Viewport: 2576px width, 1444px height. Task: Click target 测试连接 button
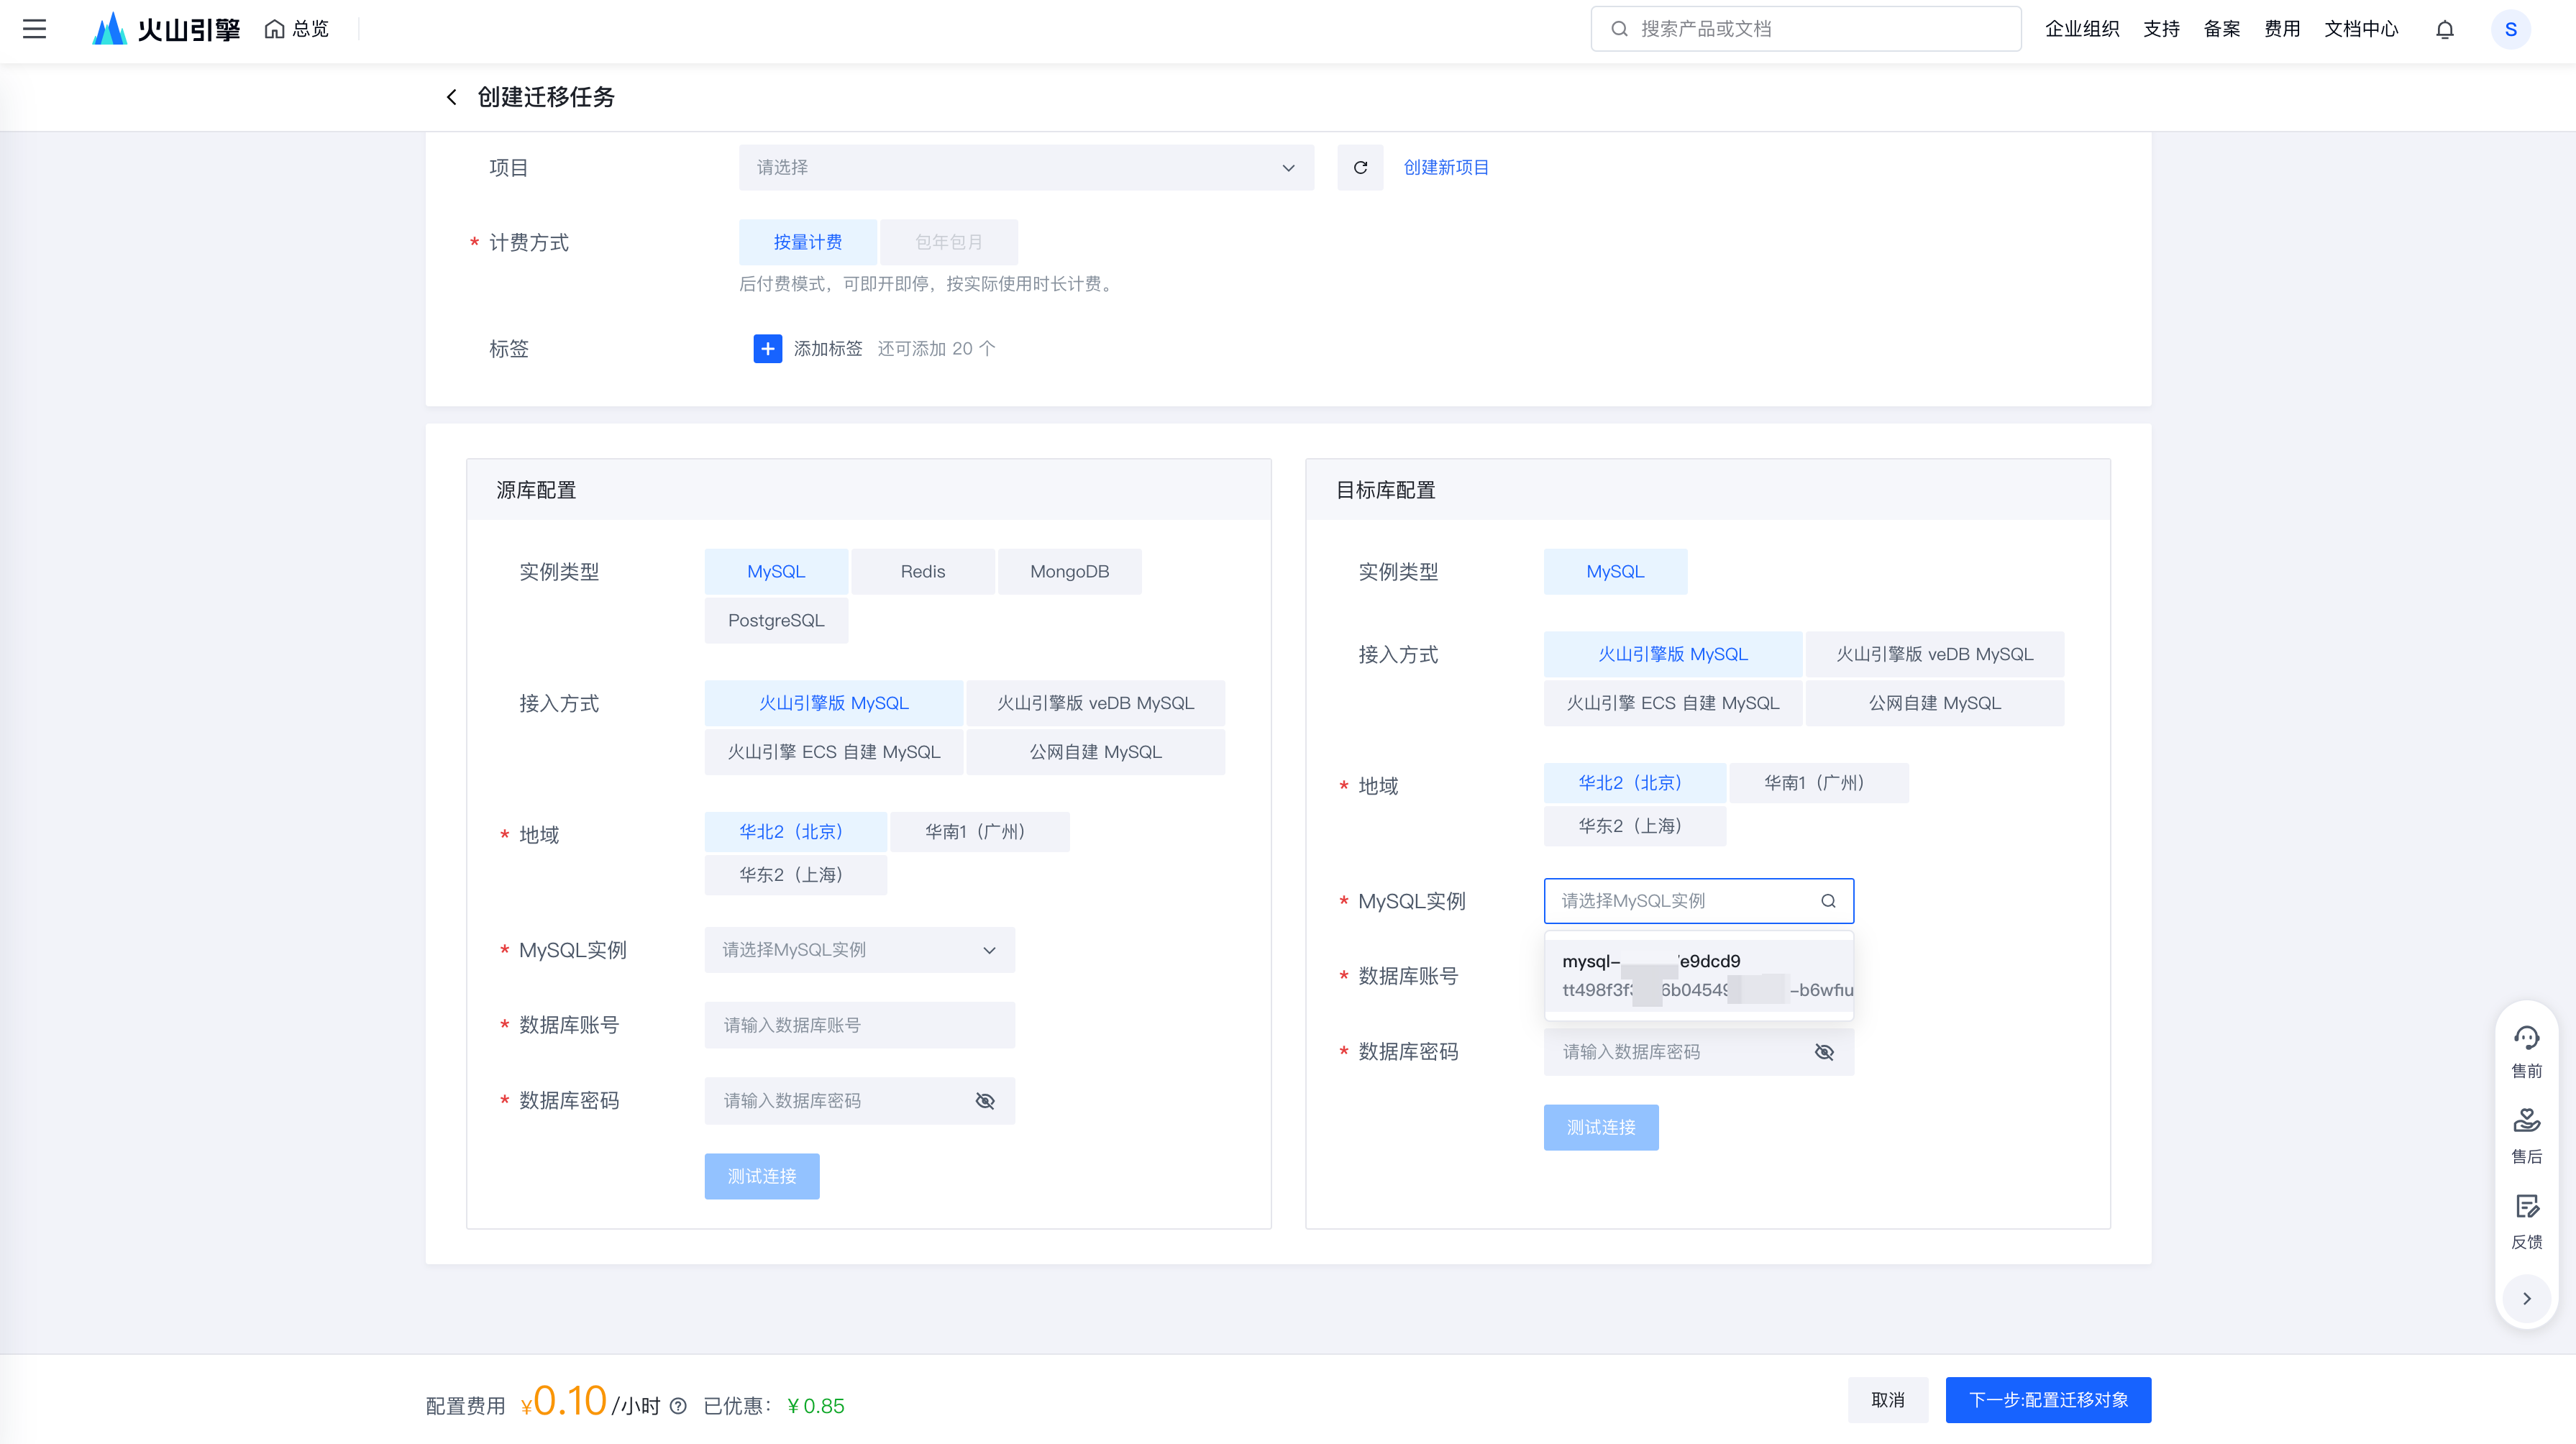(x=1601, y=1128)
